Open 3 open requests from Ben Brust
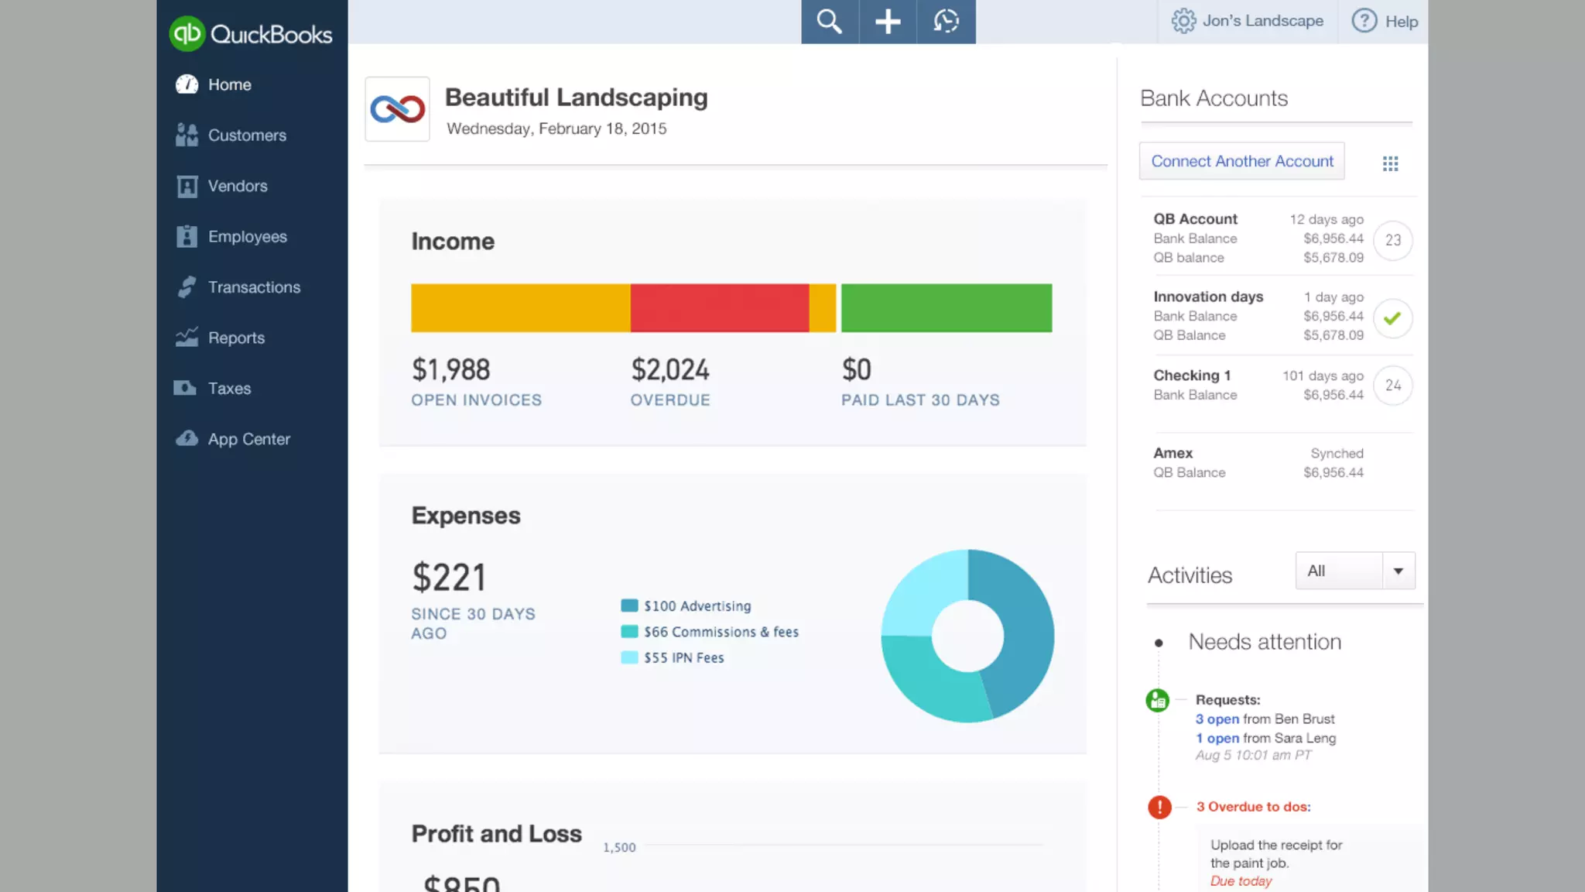The width and height of the screenshot is (1585, 892). [1217, 719]
